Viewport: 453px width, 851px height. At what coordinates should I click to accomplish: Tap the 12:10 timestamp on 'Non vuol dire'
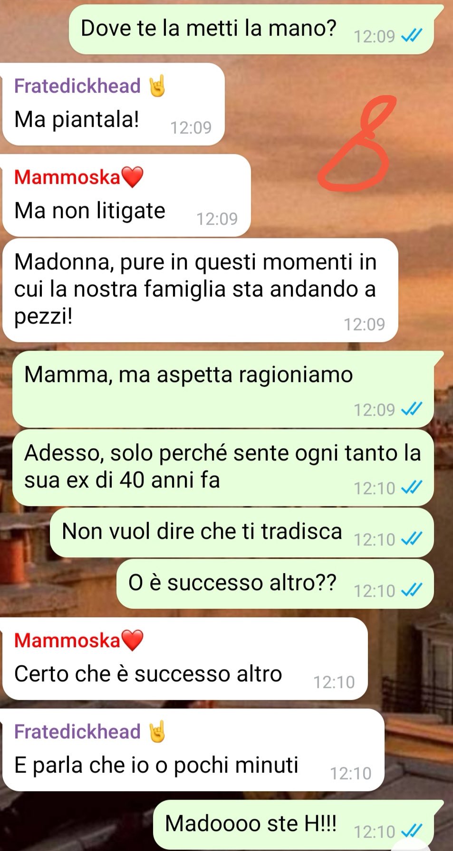[375, 539]
